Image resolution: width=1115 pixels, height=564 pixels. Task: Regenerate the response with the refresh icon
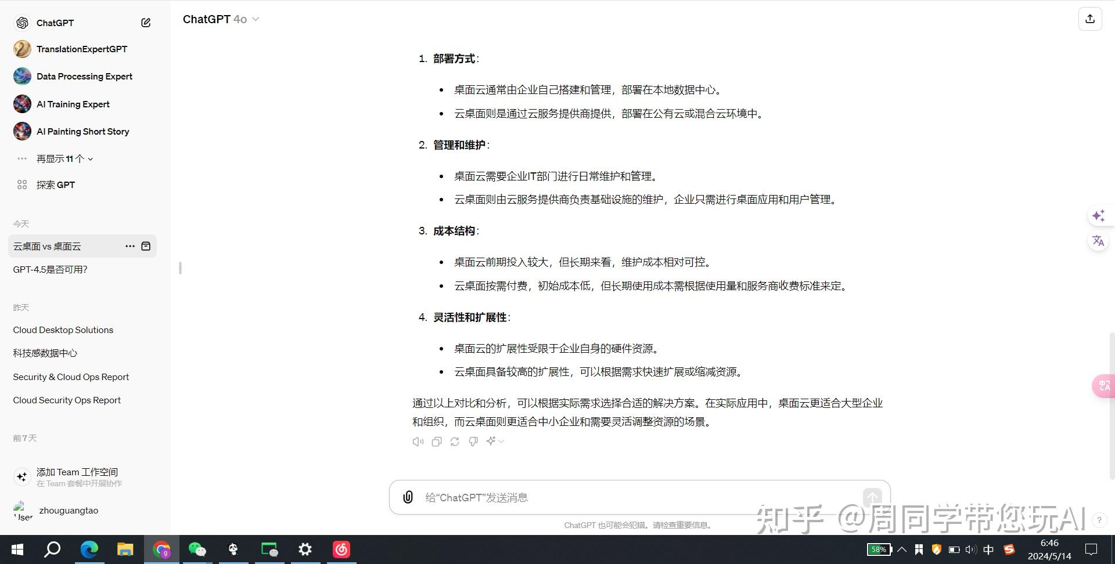[455, 442]
